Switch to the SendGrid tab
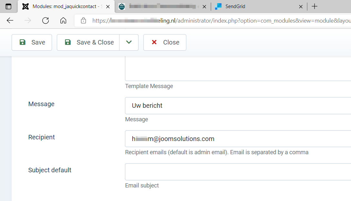The image size is (351, 201). [x=255, y=6]
